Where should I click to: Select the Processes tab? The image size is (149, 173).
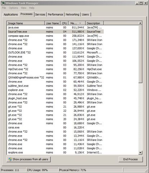point(26,14)
